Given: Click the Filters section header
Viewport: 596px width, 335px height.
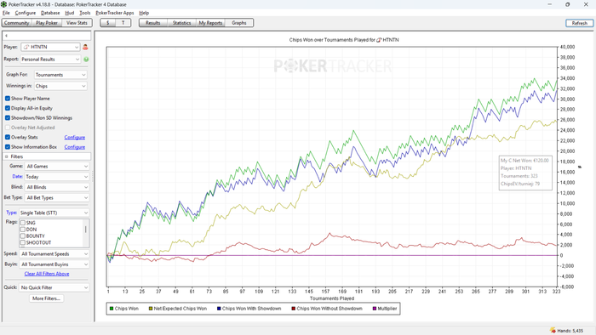Looking at the screenshot, I should [47, 156].
